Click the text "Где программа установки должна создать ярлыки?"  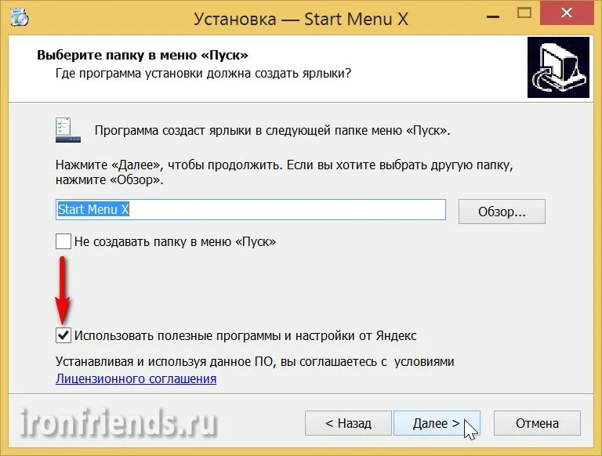[203, 73]
